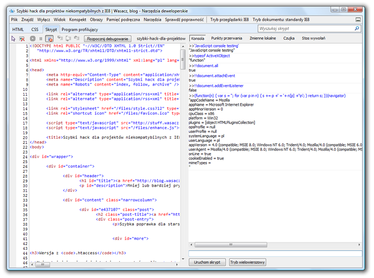Click console output 'systemLanguage = pl'
The width and height of the screenshot is (374, 278).
(x=207, y=136)
